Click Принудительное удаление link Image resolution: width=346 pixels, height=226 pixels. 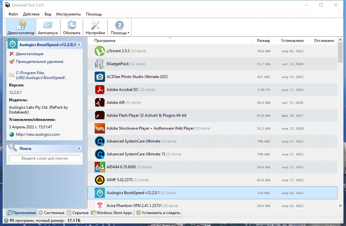click(39, 62)
